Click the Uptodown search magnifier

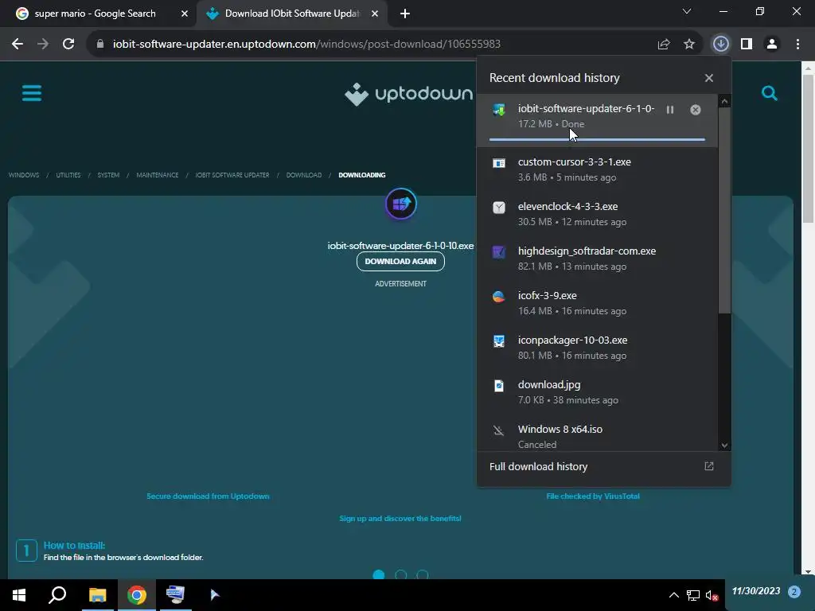point(770,94)
